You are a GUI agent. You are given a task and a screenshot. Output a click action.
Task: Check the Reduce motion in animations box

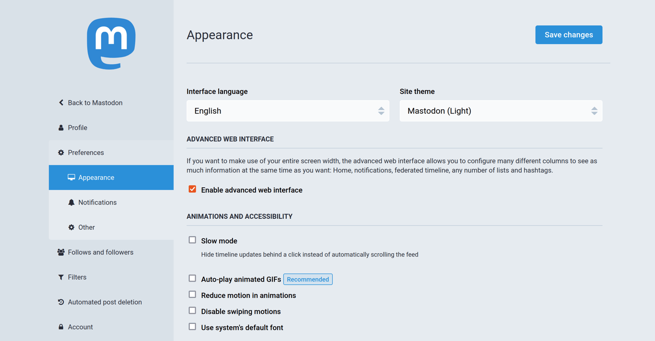coord(192,295)
